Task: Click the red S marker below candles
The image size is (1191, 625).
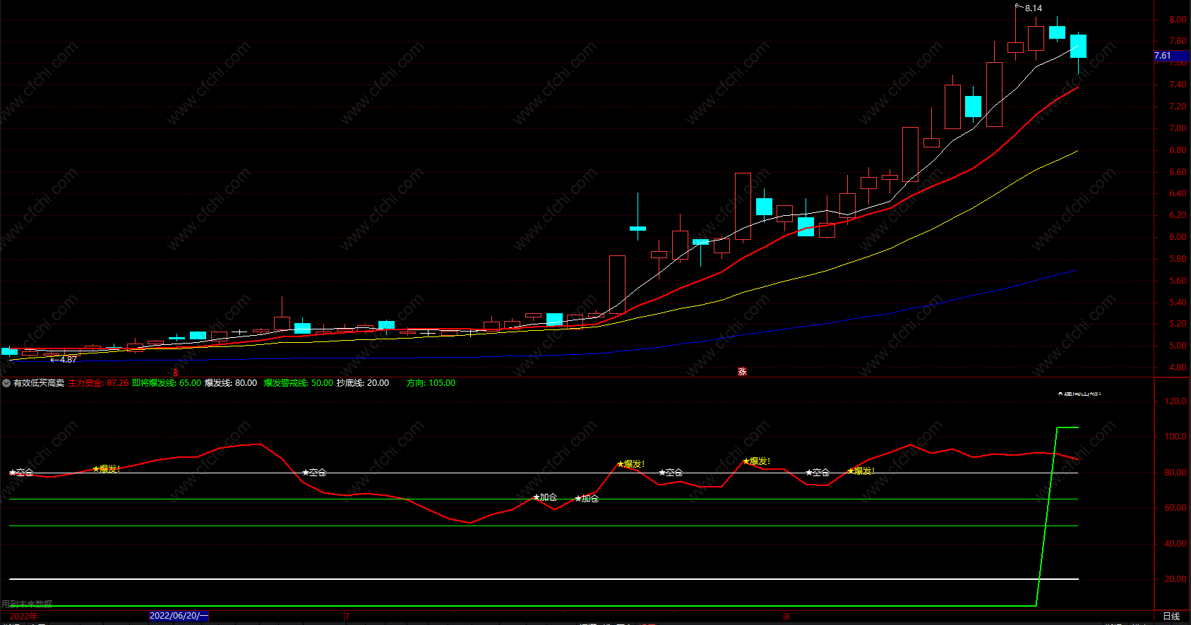Action: point(175,372)
